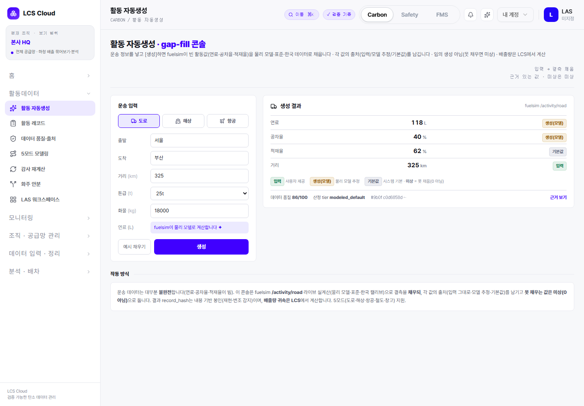Click the 활동 레코드 clipboard icon
The width and height of the screenshot is (584, 406).
pyautogui.click(x=13, y=123)
